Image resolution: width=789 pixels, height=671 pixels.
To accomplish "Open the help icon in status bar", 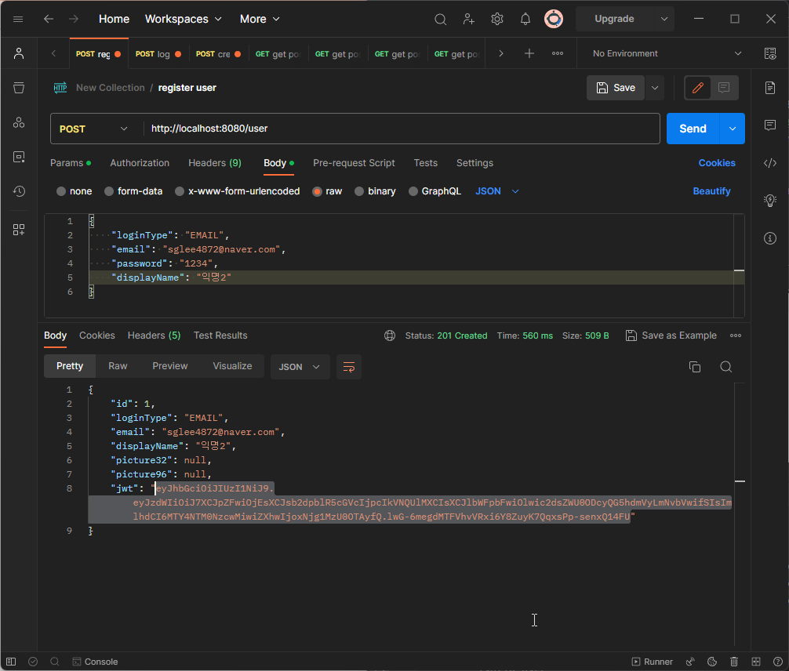I will (777, 662).
